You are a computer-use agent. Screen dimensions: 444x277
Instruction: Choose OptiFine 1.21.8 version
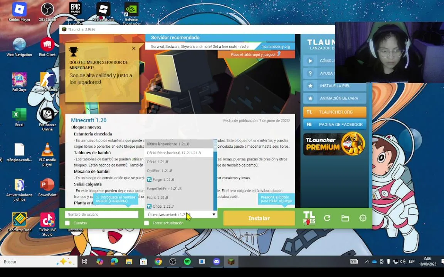coord(179,171)
